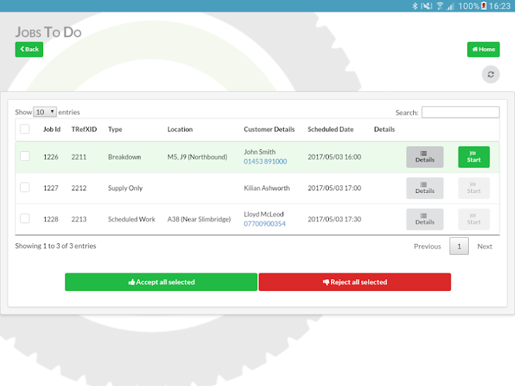Tap the Bluetooth status icon
515x386 pixels.
point(415,6)
